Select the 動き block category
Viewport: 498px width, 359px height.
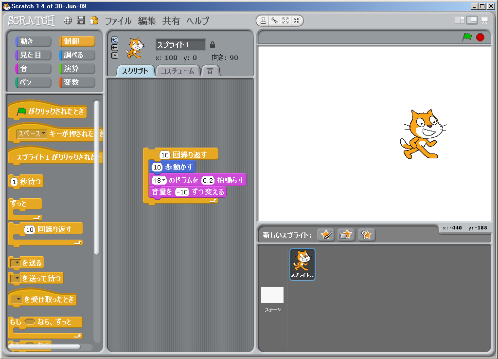point(33,41)
